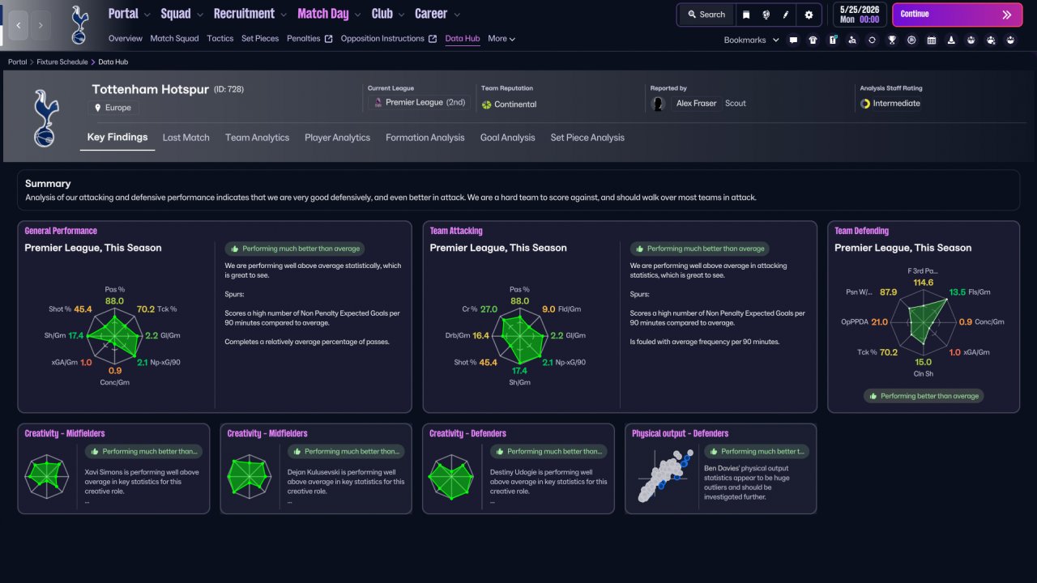Click the location pin on the Europe tag
The height and width of the screenshot is (583, 1037).
(x=98, y=108)
